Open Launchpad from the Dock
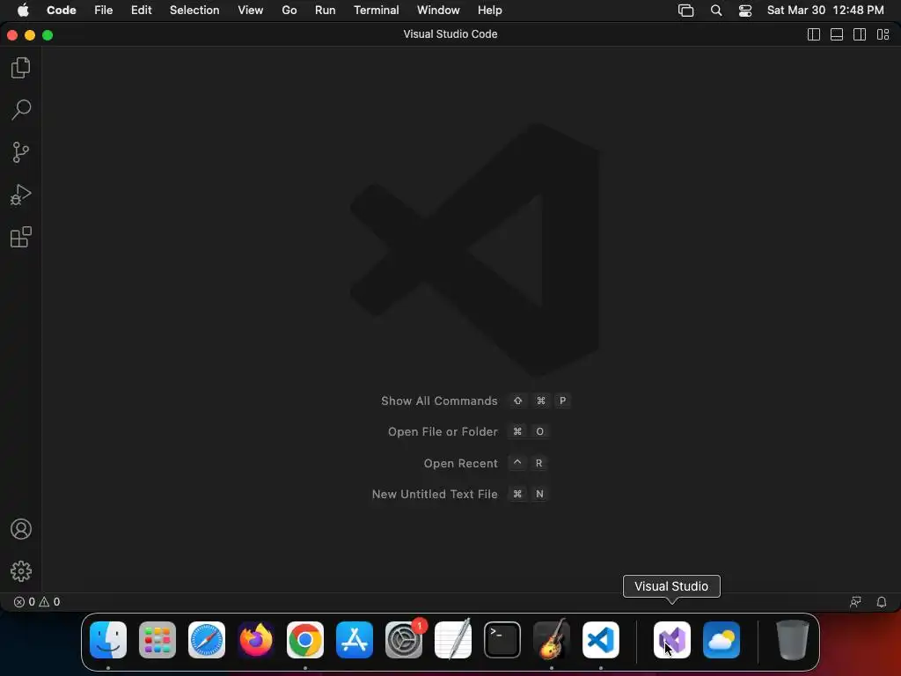Viewport: 901px width, 676px height. point(157,640)
